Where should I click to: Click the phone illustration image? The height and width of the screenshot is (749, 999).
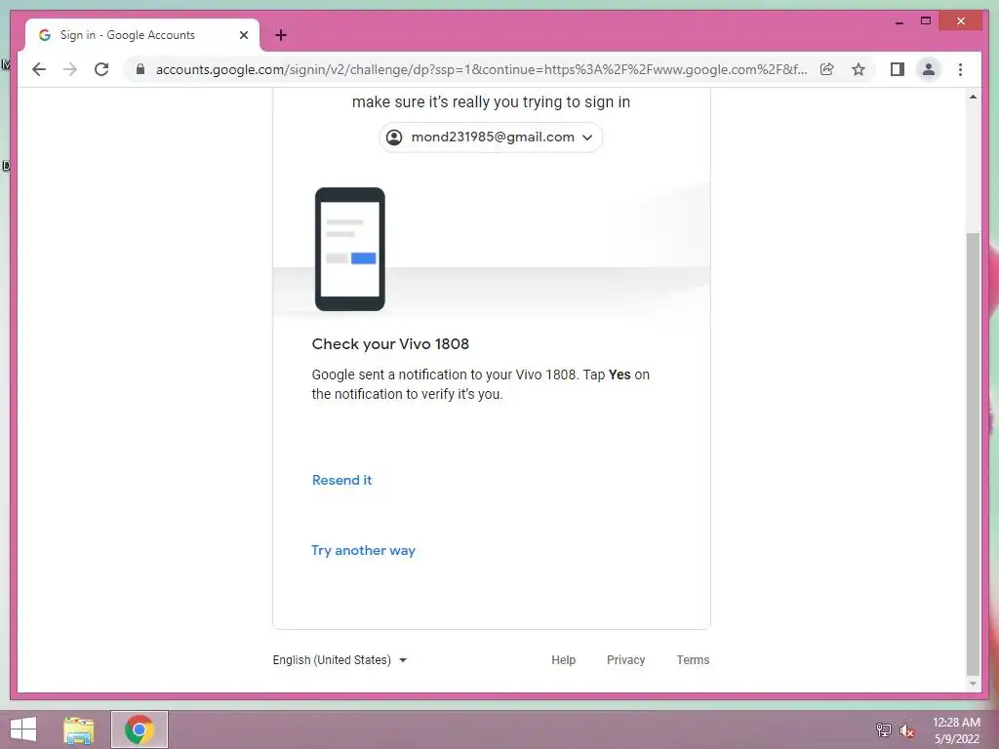pos(350,249)
